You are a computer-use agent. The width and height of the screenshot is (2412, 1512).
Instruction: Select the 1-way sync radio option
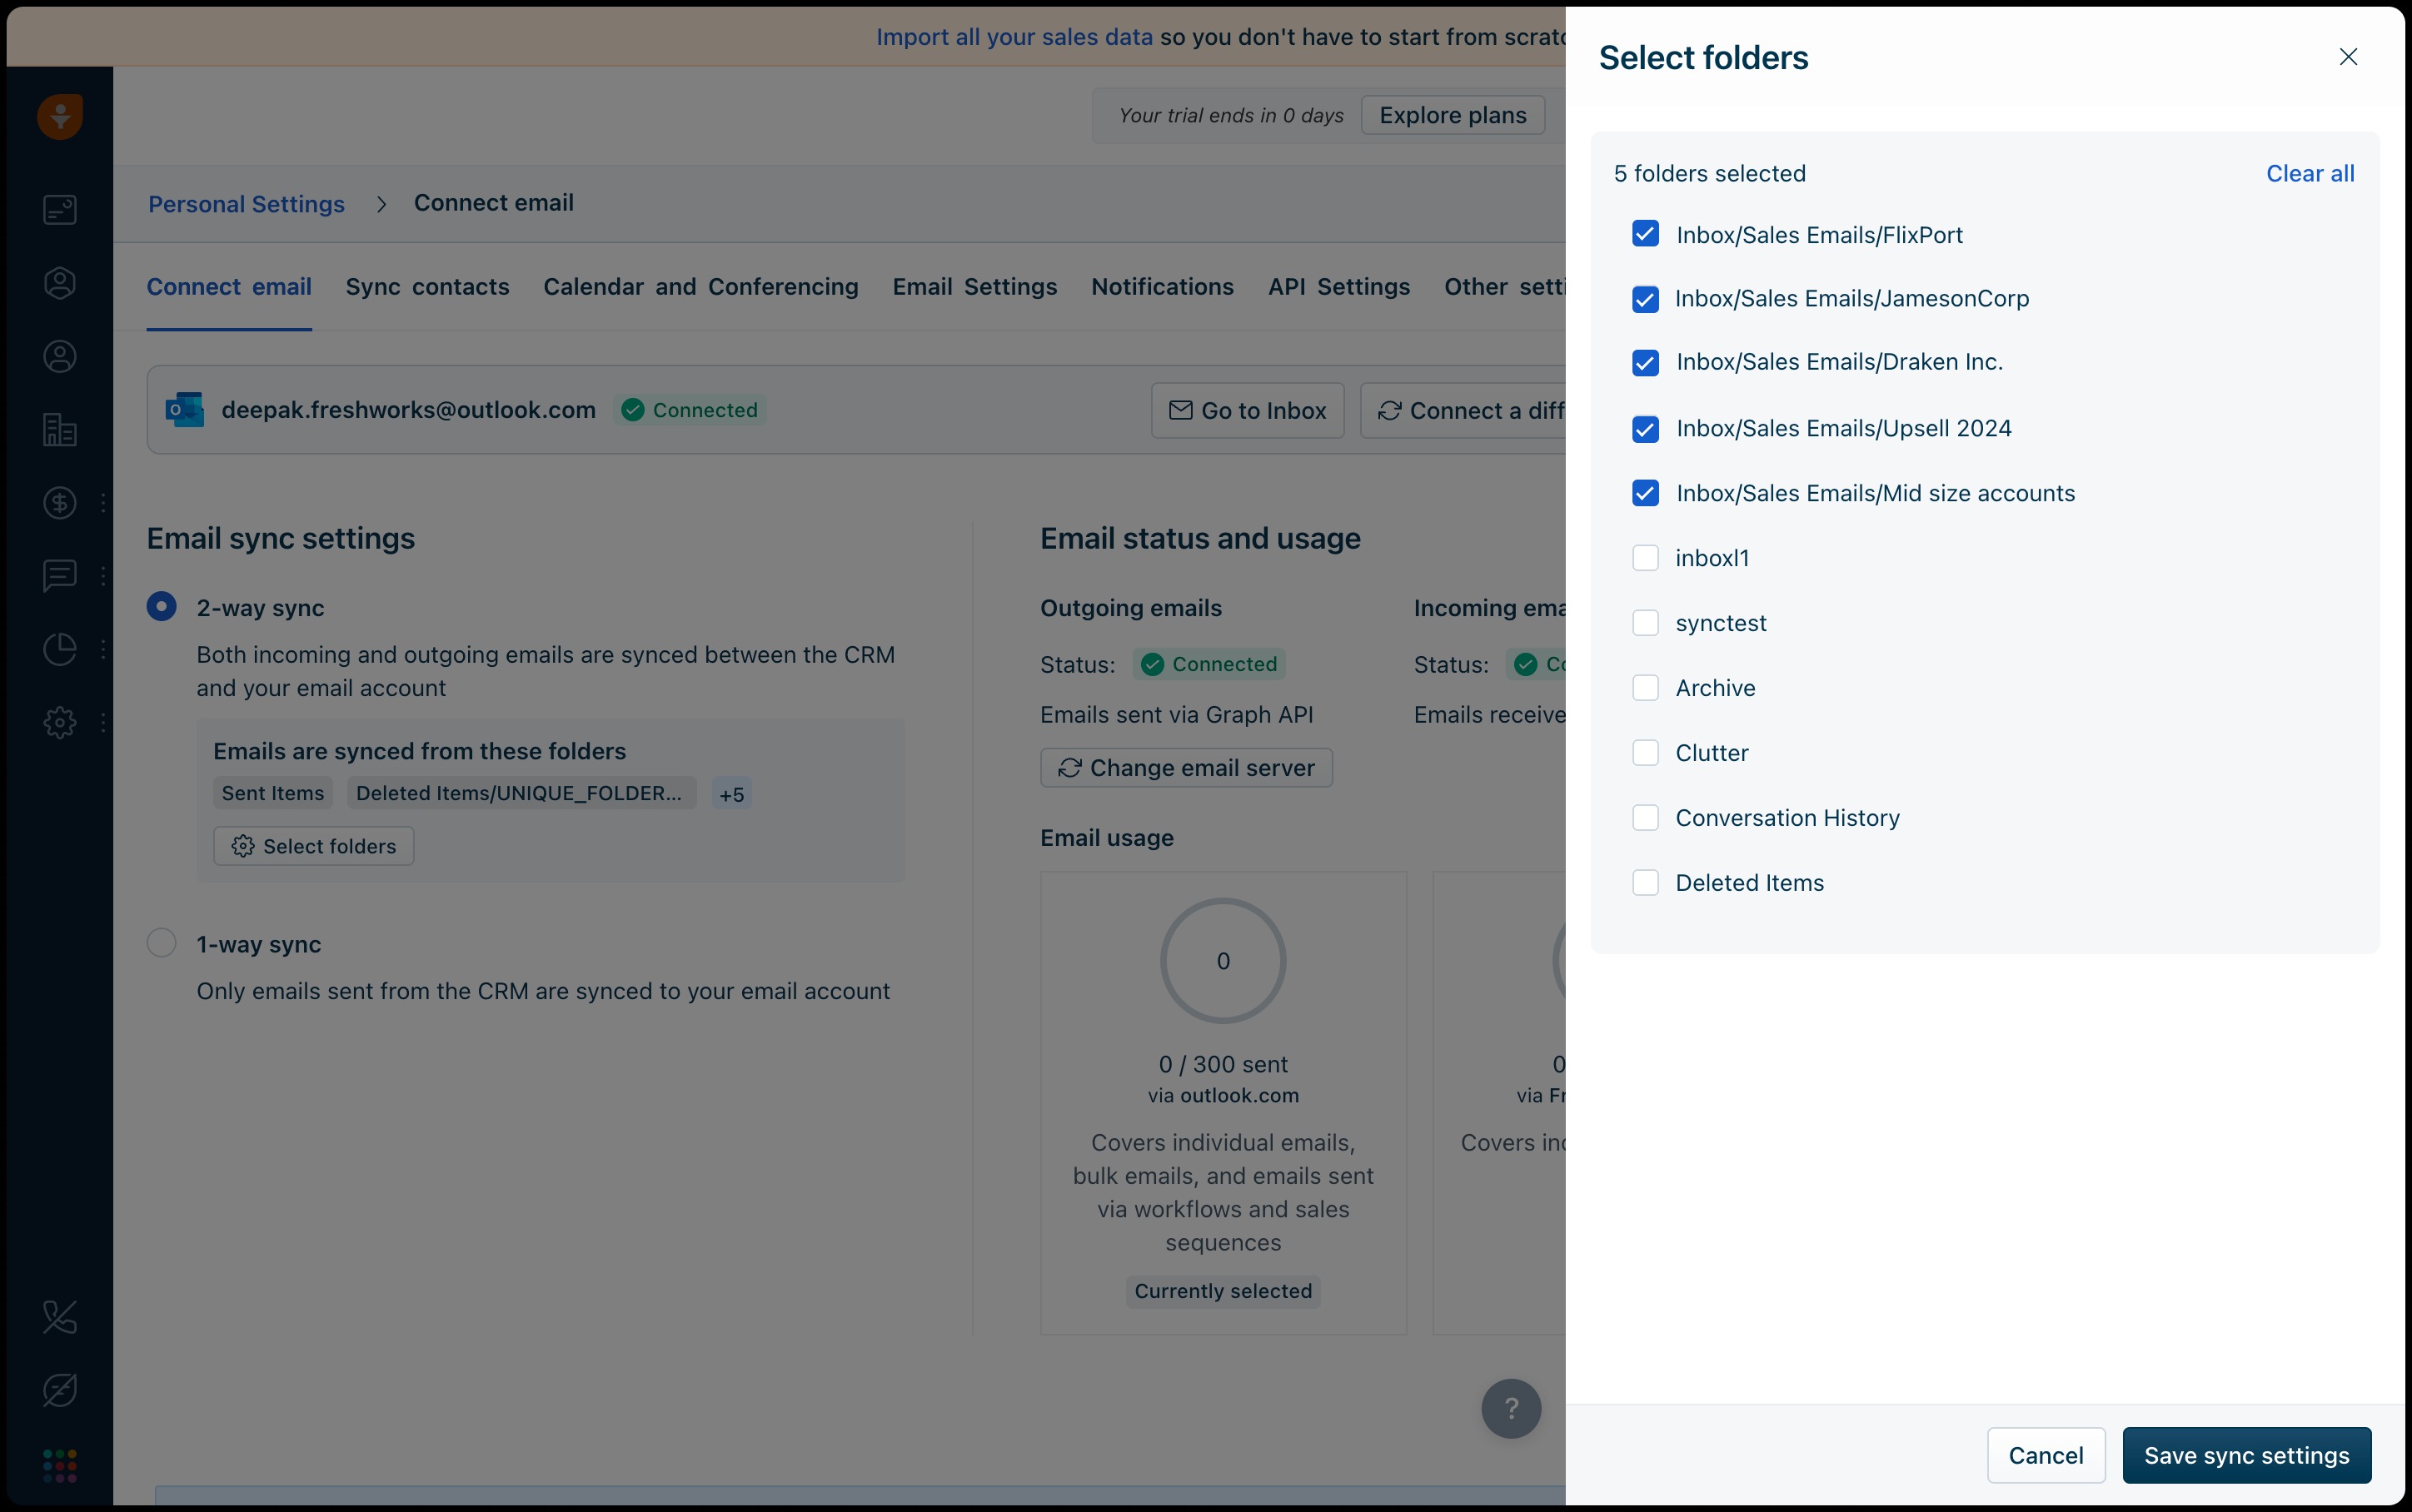[162, 943]
